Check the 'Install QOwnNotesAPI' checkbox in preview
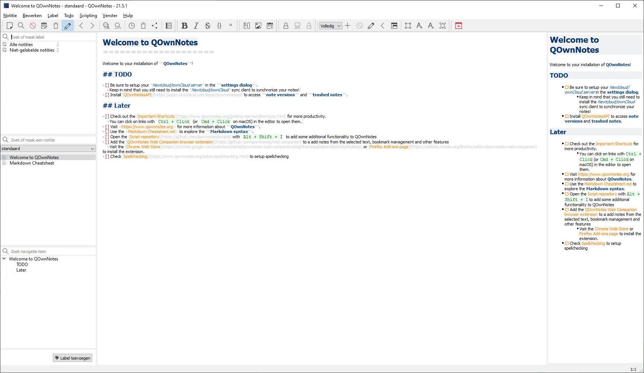Viewport: 644px width, 373px height. 567,117
